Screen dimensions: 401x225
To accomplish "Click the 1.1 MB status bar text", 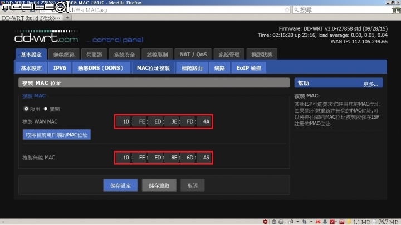I will point(362,222).
